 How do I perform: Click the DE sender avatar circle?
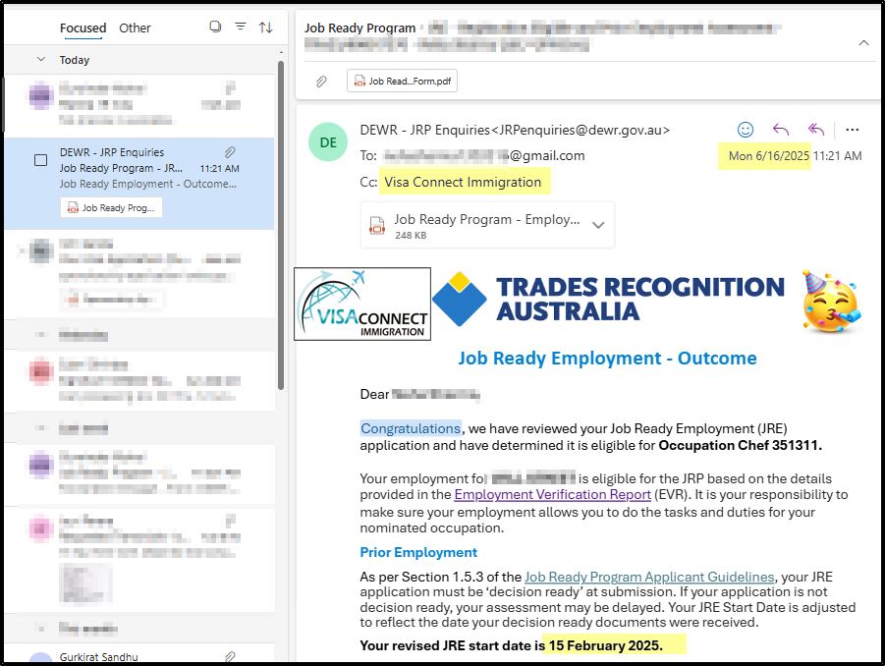tap(327, 142)
